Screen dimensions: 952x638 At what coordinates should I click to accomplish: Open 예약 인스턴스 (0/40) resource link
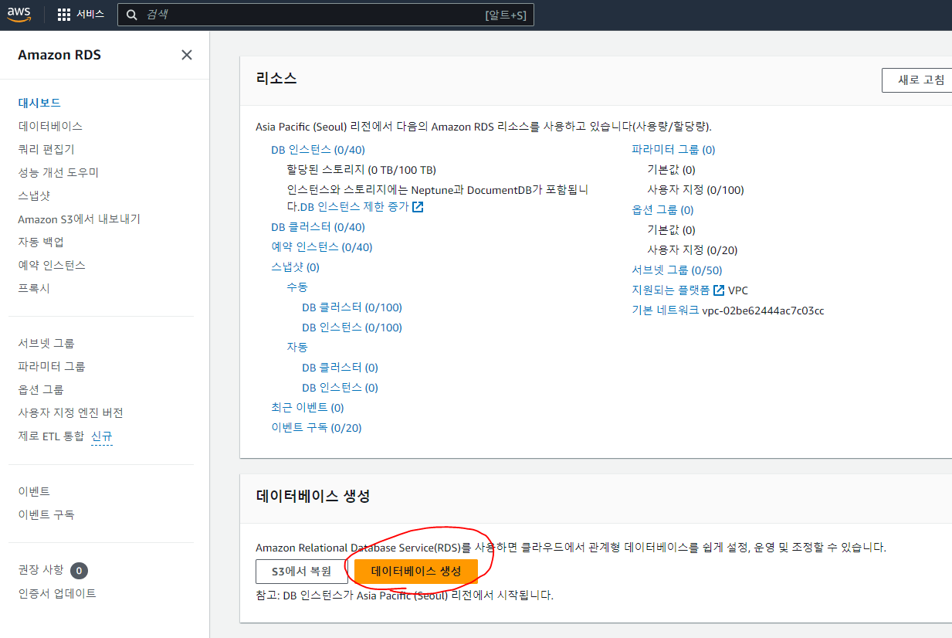click(x=322, y=247)
